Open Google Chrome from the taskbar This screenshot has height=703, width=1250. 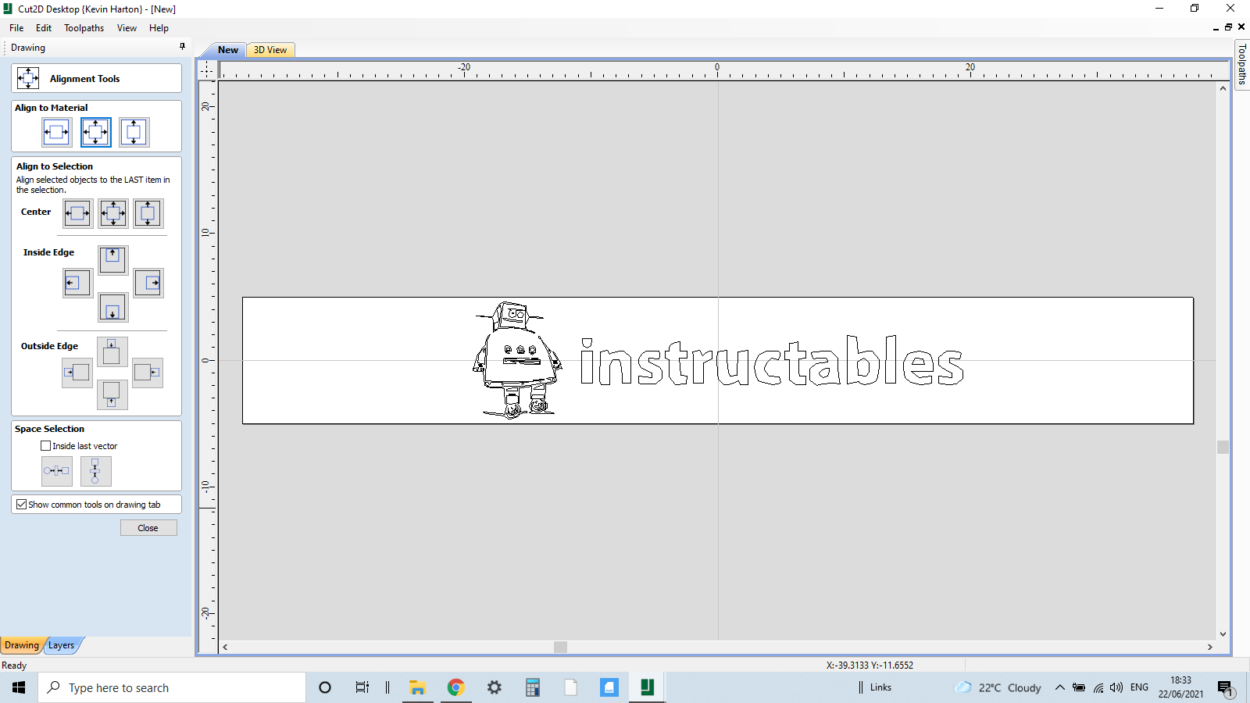pos(456,687)
